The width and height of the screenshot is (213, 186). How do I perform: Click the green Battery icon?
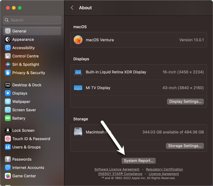(8, 118)
